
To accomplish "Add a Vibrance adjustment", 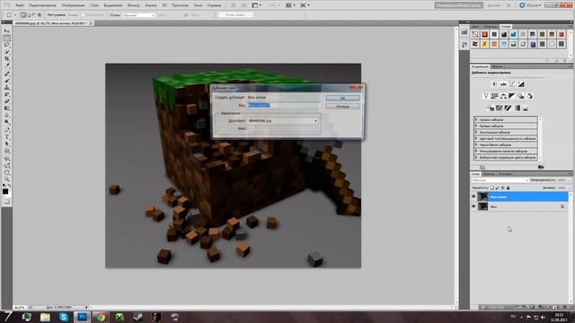I will pos(485,96).
